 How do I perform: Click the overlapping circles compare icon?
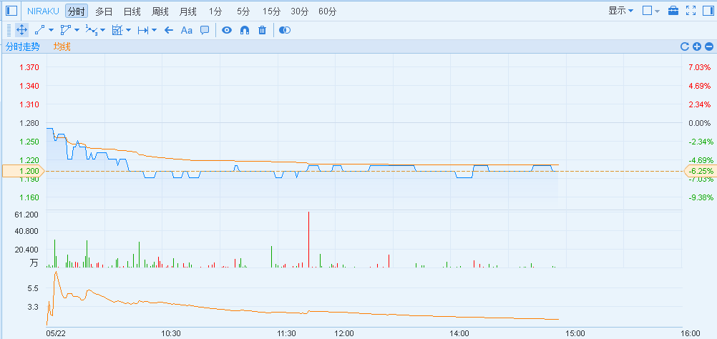(x=285, y=30)
